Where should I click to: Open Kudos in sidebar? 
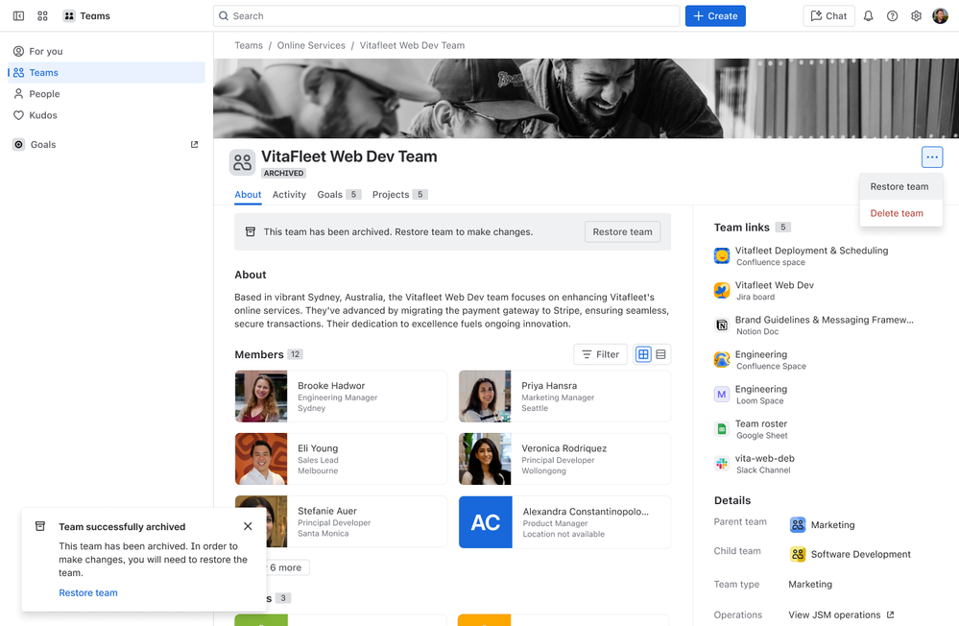(x=107, y=115)
